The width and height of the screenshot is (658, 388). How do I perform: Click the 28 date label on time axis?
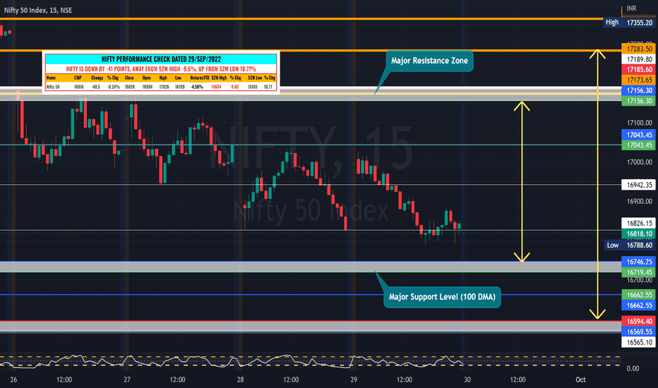(240, 380)
